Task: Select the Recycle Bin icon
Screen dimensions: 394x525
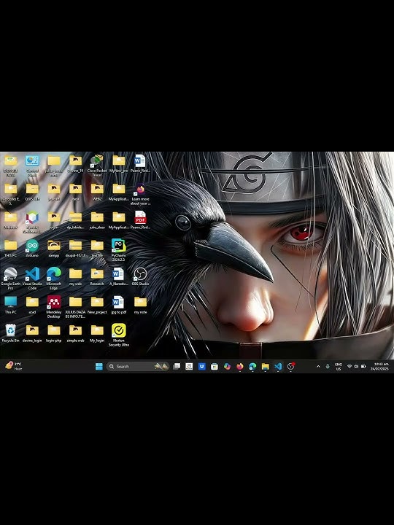Action: tap(11, 333)
